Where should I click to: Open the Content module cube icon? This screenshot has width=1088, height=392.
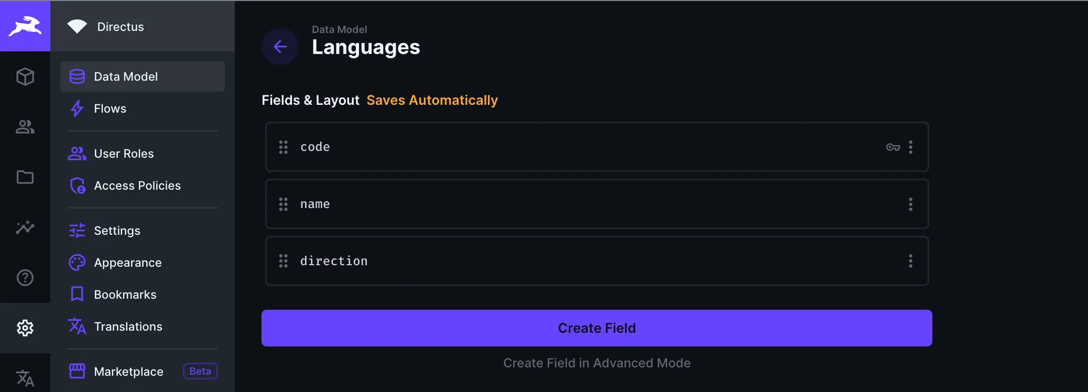[25, 77]
